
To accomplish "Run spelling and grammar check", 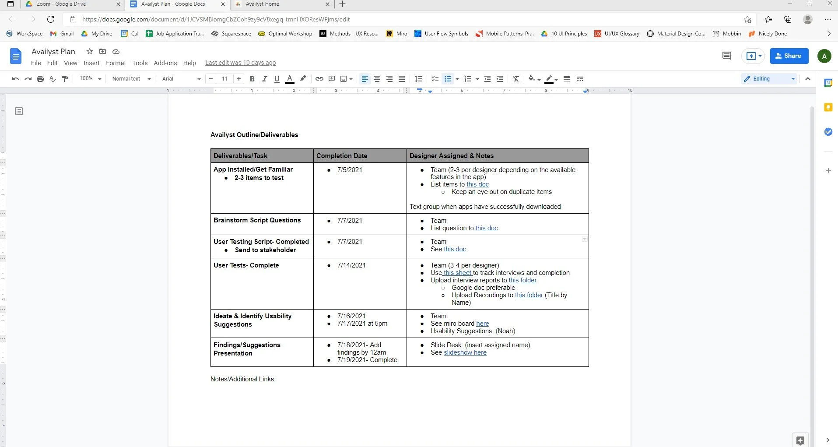I will 52,79.
